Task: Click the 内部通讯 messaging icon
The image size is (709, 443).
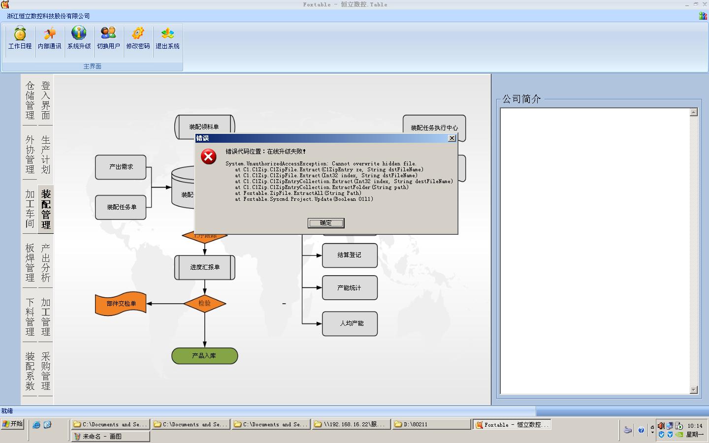Action: pos(49,38)
